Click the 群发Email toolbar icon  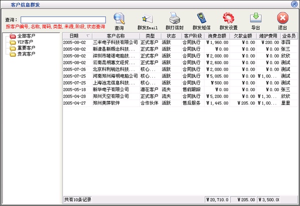tap(147, 19)
